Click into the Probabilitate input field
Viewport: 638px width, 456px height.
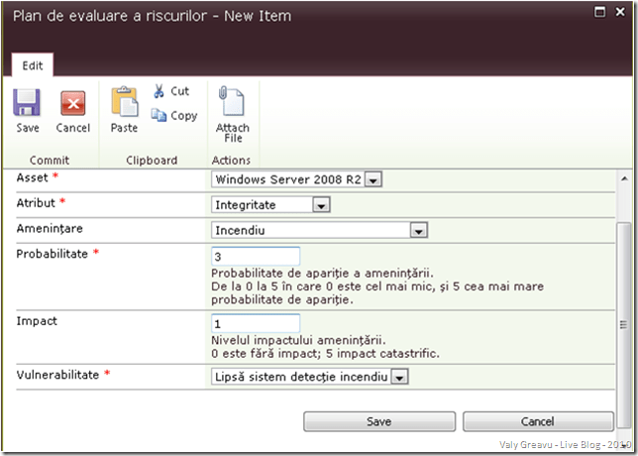pyautogui.click(x=256, y=256)
